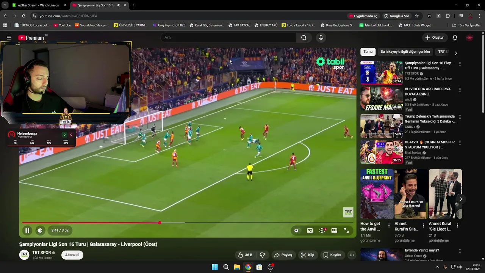The width and height of the screenshot is (485, 273).
Task: Open the YouTube account avatar menu
Action: (469, 38)
